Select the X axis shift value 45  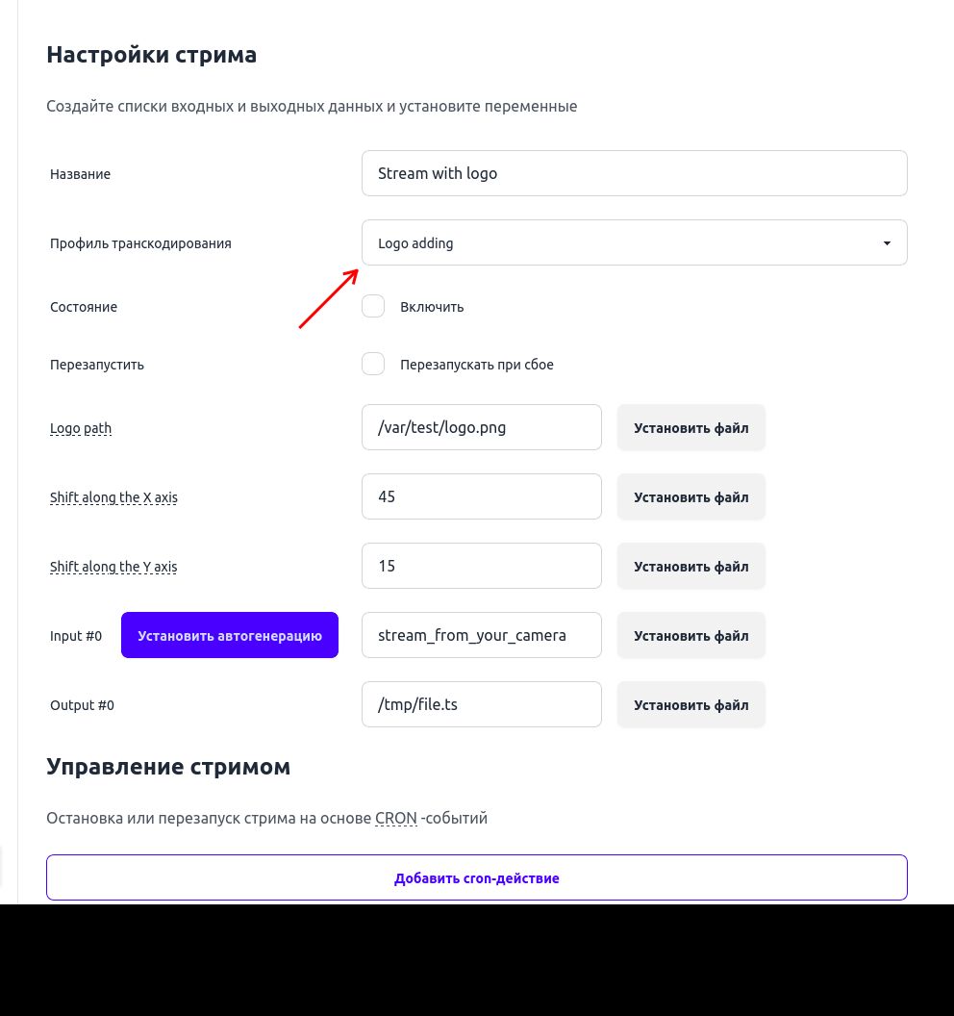click(x=481, y=496)
